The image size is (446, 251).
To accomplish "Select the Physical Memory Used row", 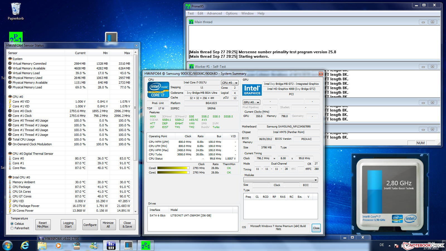I will 69,78.
